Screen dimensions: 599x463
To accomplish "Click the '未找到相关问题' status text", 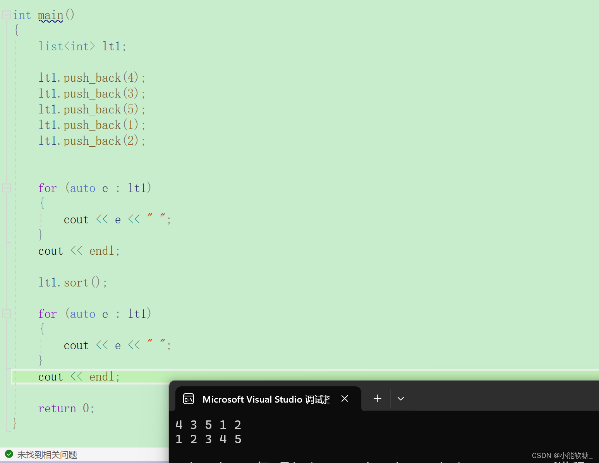I will pyautogui.click(x=47, y=454).
